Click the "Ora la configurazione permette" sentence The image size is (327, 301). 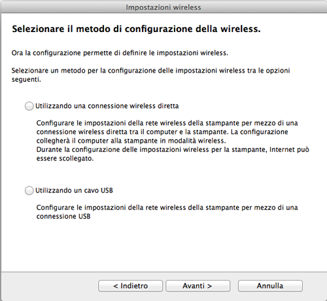(x=120, y=53)
